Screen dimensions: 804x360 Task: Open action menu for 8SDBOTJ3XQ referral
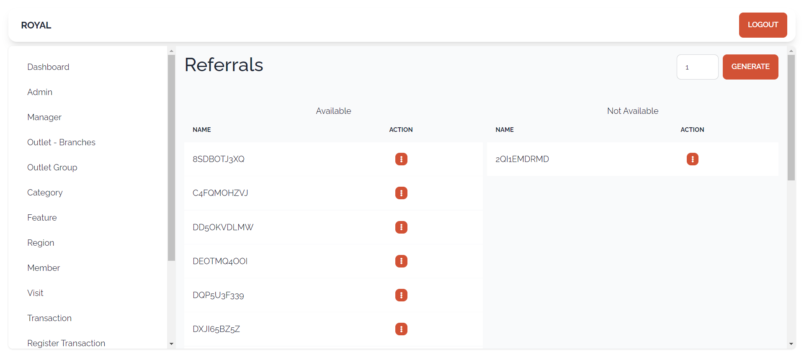pos(401,159)
